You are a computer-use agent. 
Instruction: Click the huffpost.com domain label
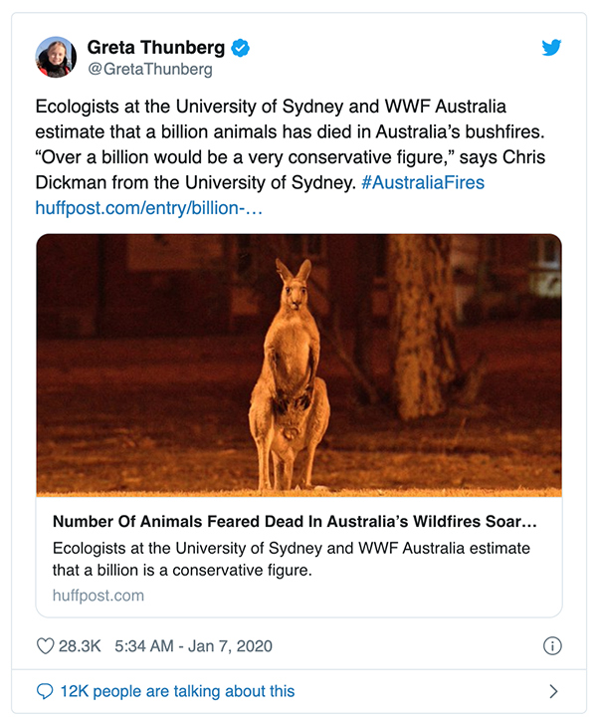point(98,596)
